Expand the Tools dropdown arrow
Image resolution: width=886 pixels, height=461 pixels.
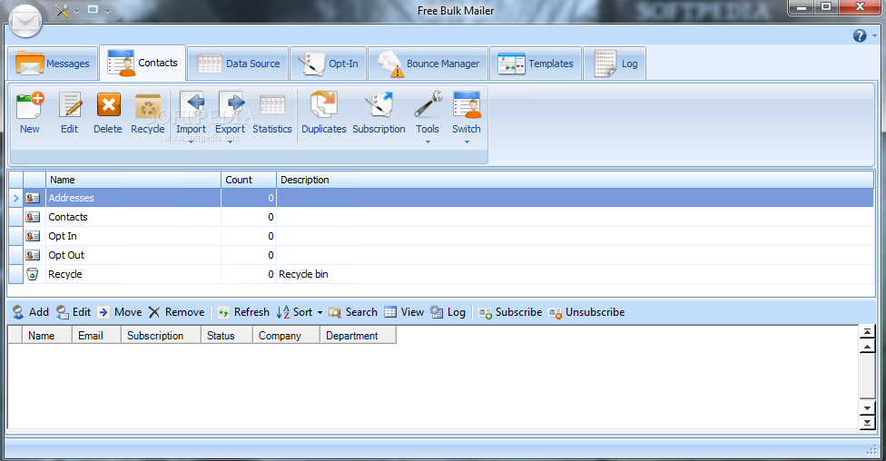click(428, 142)
